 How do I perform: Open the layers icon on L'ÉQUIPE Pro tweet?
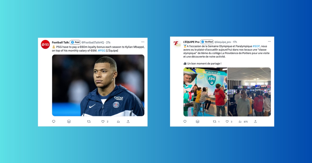[198, 121]
